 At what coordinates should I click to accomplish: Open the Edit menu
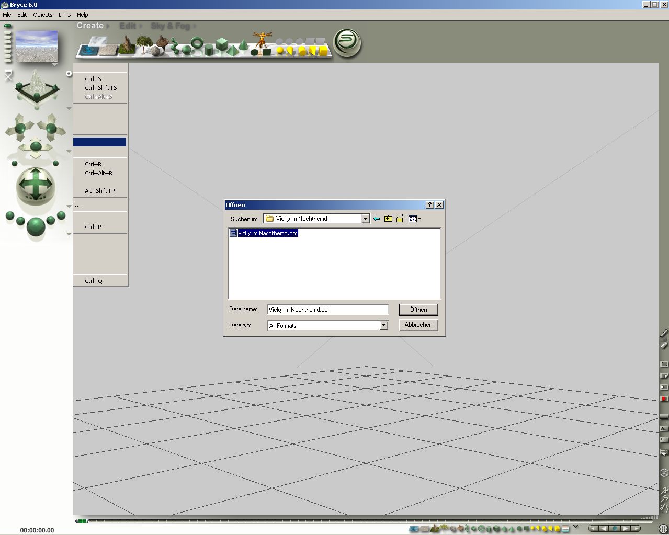22,15
